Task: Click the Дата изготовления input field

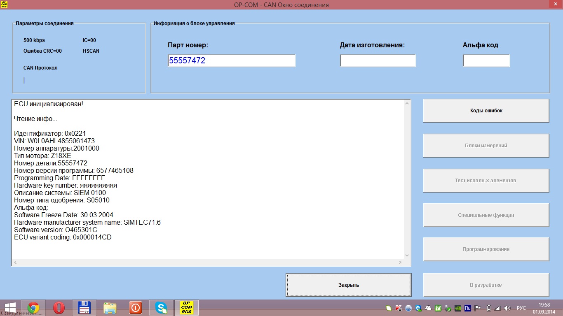Action: (x=378, y=60)
